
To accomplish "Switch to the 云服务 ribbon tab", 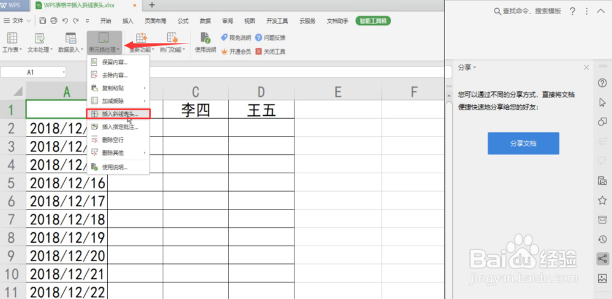I will click(x=308, y=21).
